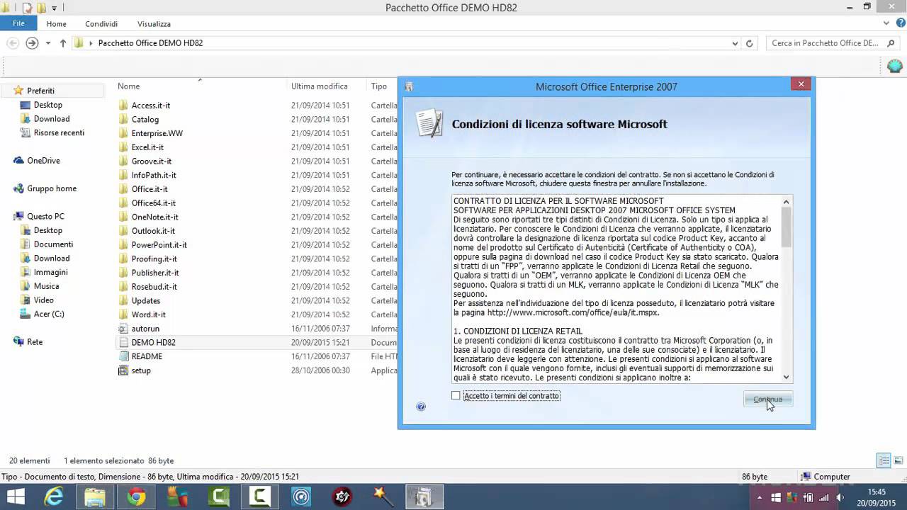Image resolution: width=907 pixels, height=510 pixels.
Task: Click the license text scrollbar down arrow
Action: (x=787, y=377)
